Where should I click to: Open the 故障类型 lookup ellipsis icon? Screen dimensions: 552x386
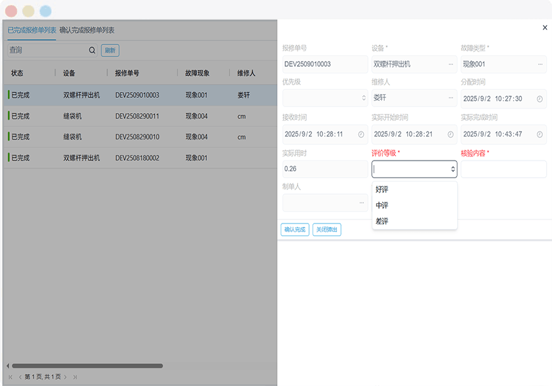click(540, 64)
